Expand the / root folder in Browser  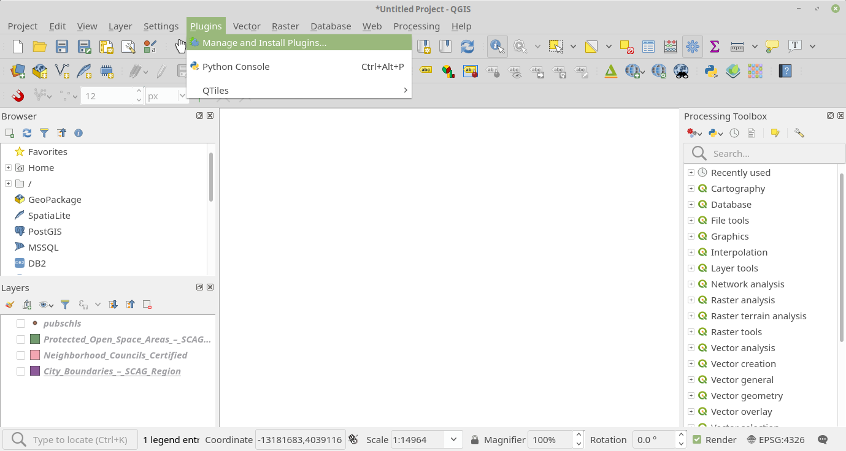[8, 184]
